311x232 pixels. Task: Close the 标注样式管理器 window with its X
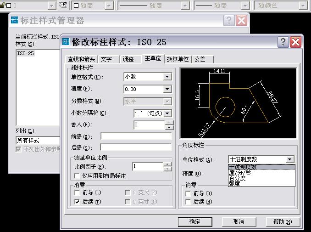point(241,20)
